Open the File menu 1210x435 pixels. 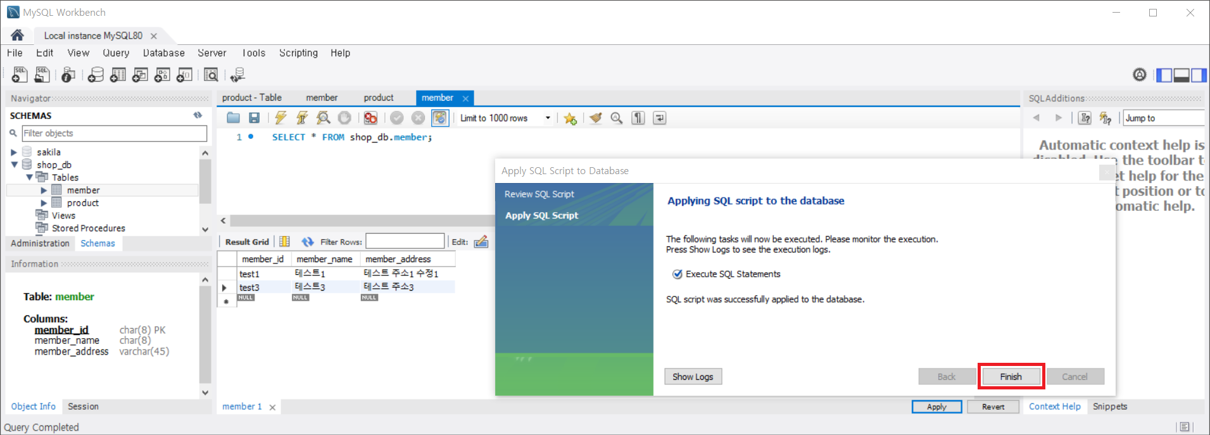pyautogui.click(x=15, y=53)
